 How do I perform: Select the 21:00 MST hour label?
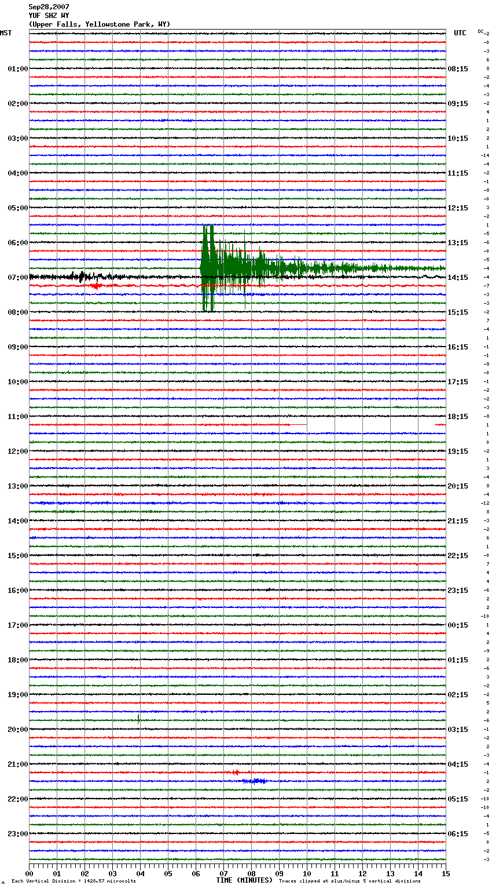tap(18, 764)
